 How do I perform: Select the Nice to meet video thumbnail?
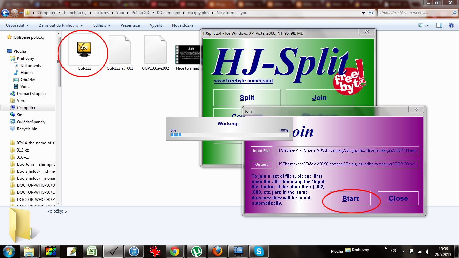187,55
